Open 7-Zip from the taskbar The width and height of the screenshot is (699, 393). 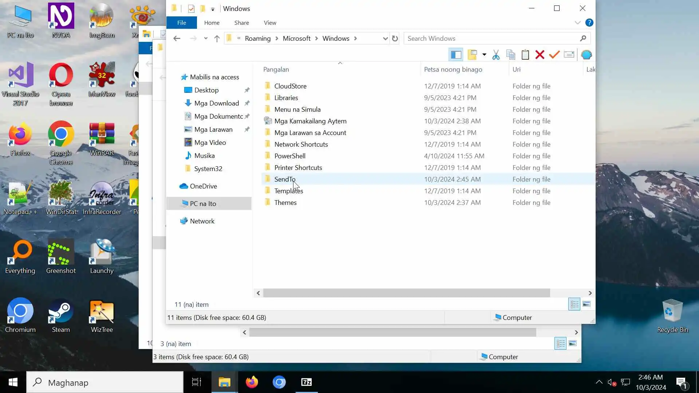[306, 382]
